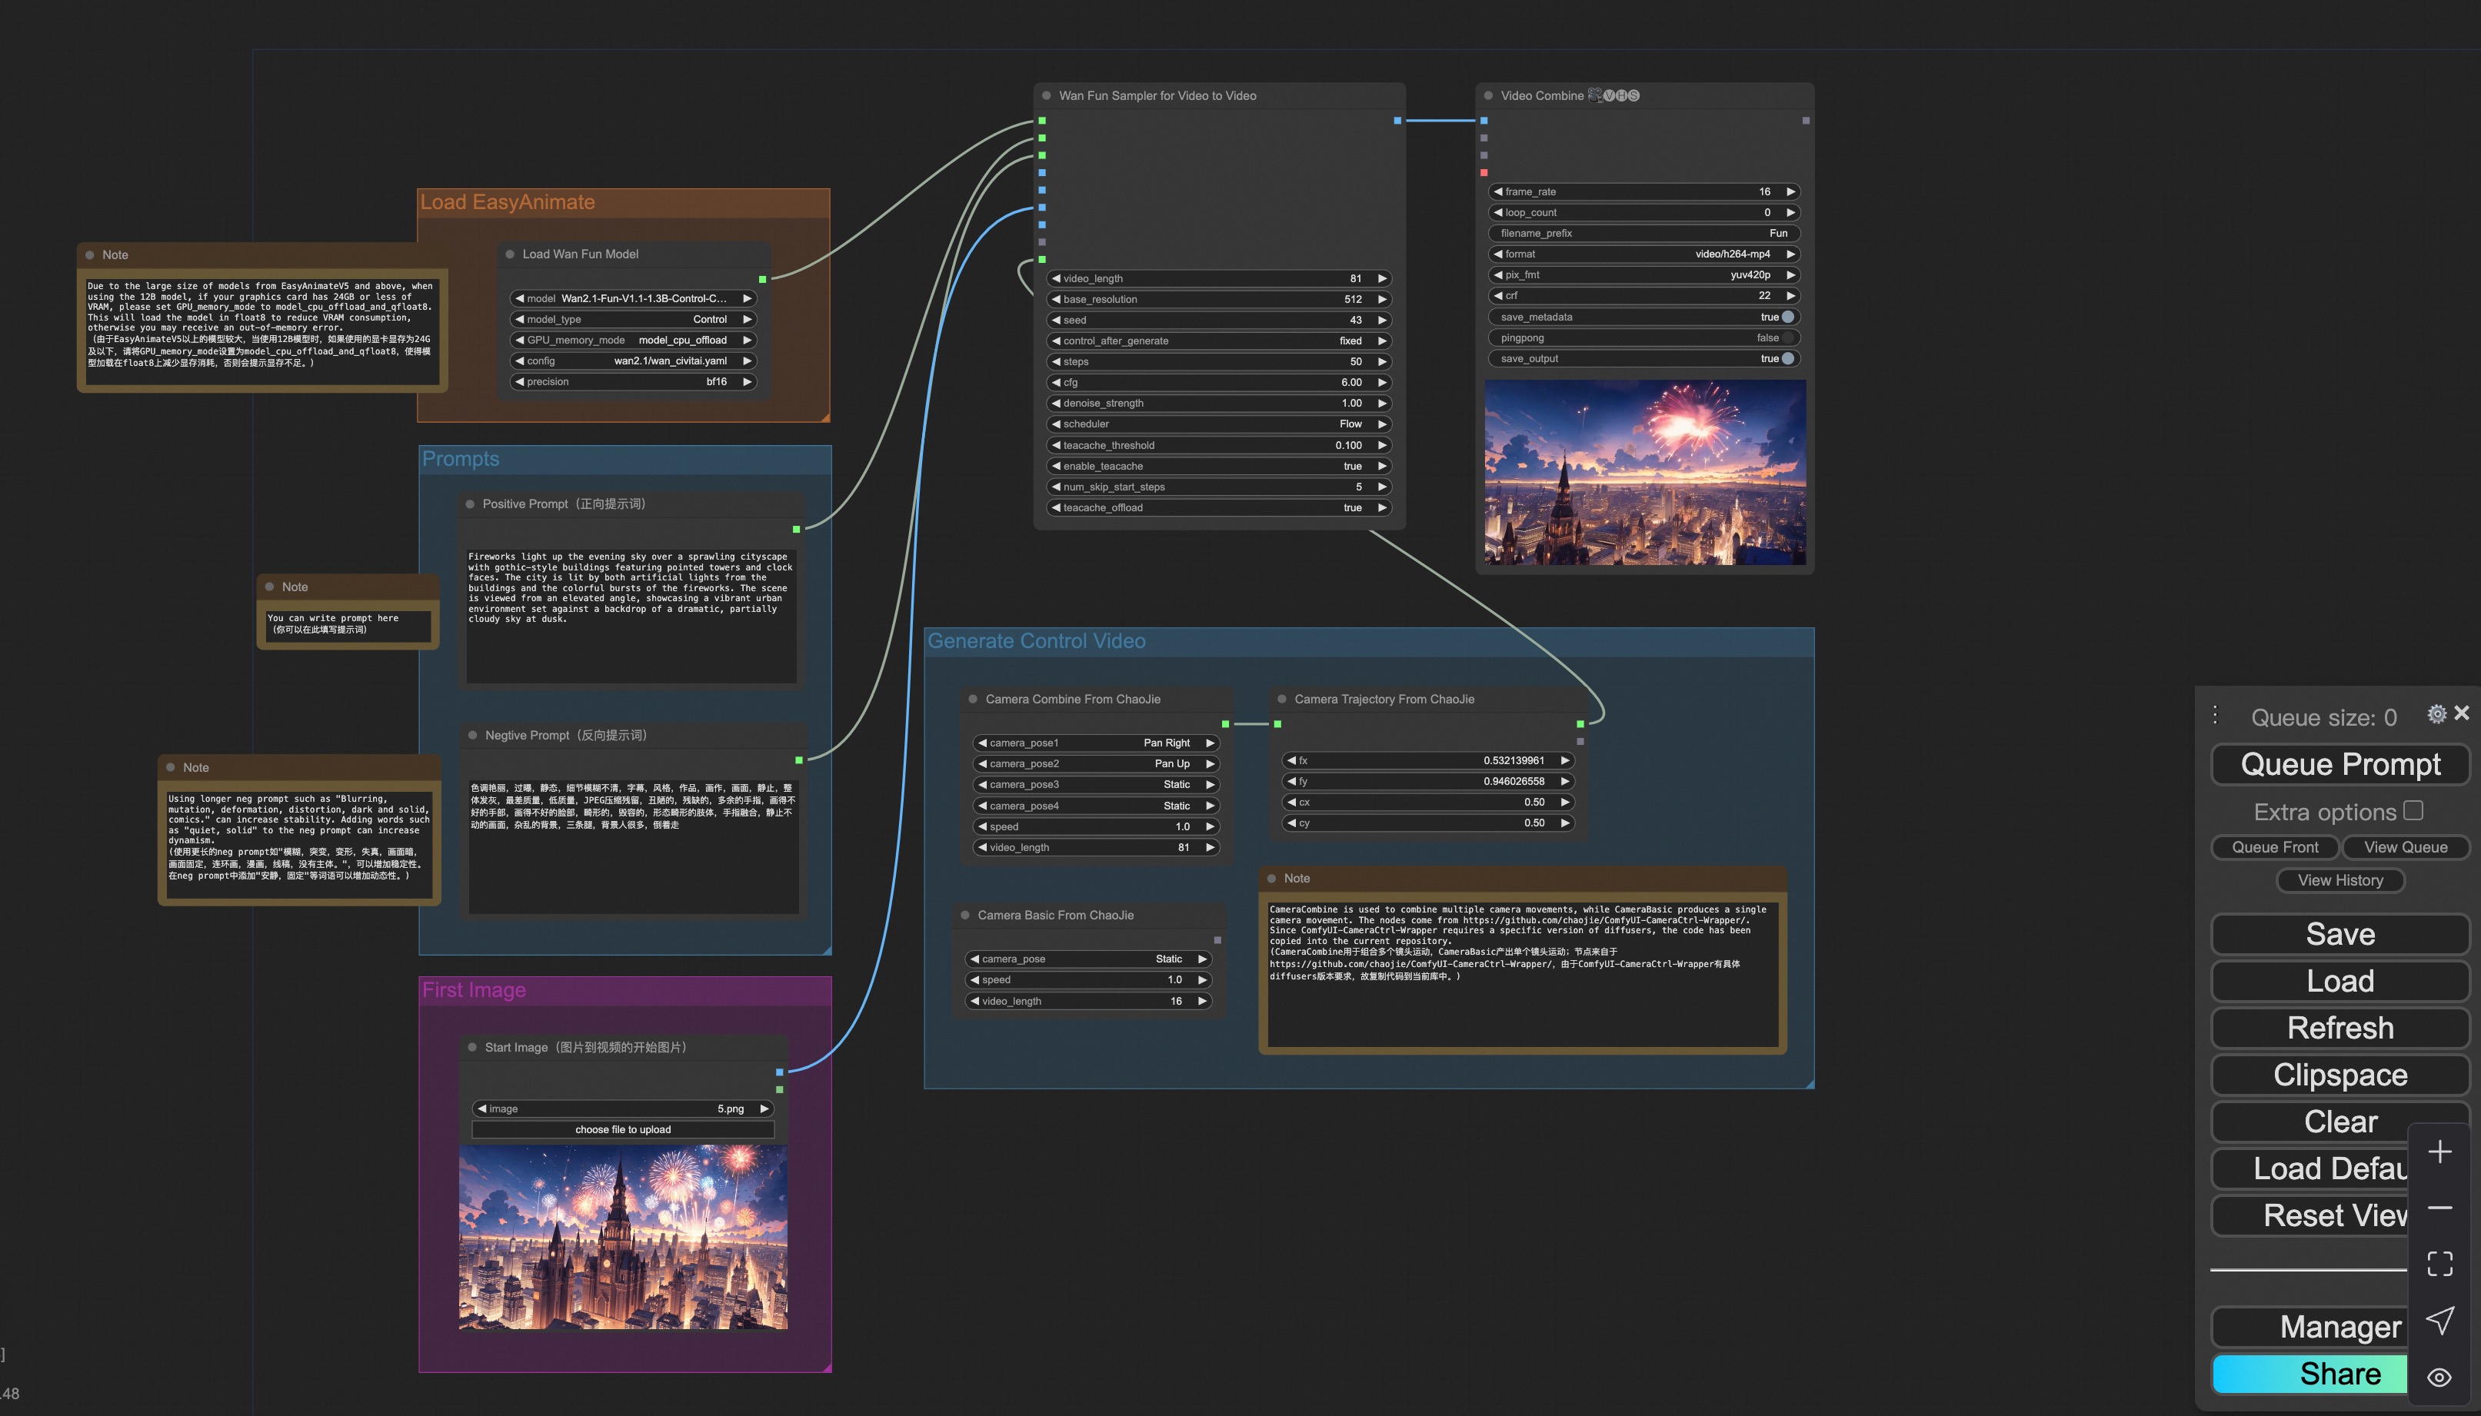Open the three-dot menu on the queue panel
This screenshot has height=1416, width=2481.
point(2216,714)
